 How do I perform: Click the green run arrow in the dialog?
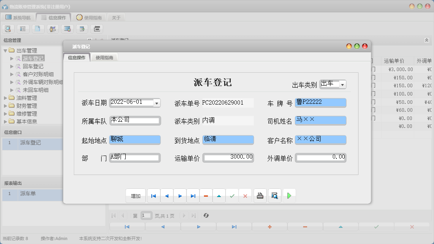pos(289,195)
